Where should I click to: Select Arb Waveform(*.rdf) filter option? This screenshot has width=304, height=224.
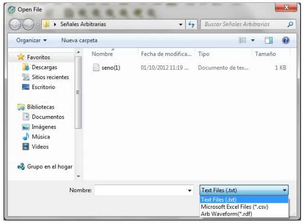click(244, 214)
